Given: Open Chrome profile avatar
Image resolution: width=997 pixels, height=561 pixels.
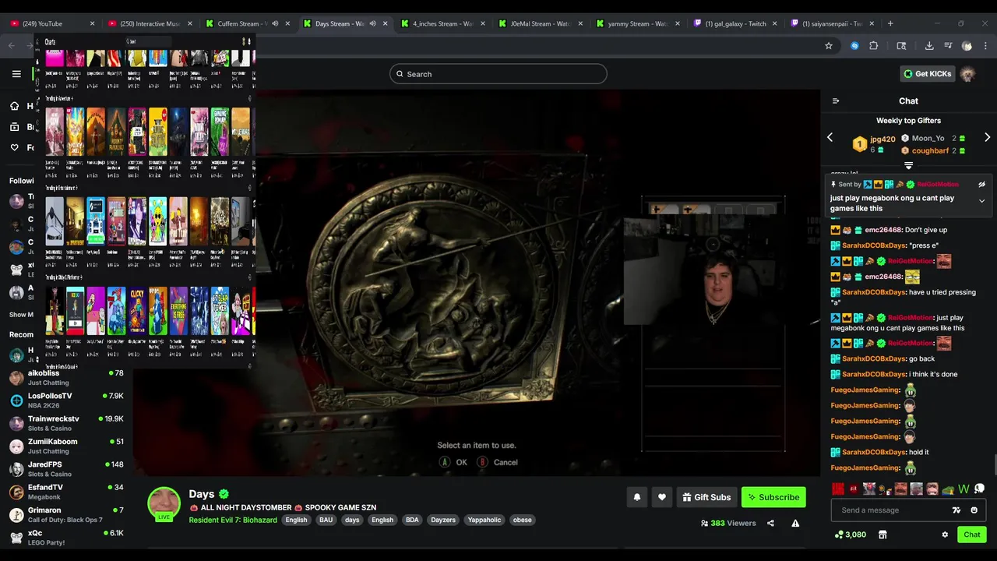Looking at the screenshot, I should pyautogui.click(x=967, y=46).
